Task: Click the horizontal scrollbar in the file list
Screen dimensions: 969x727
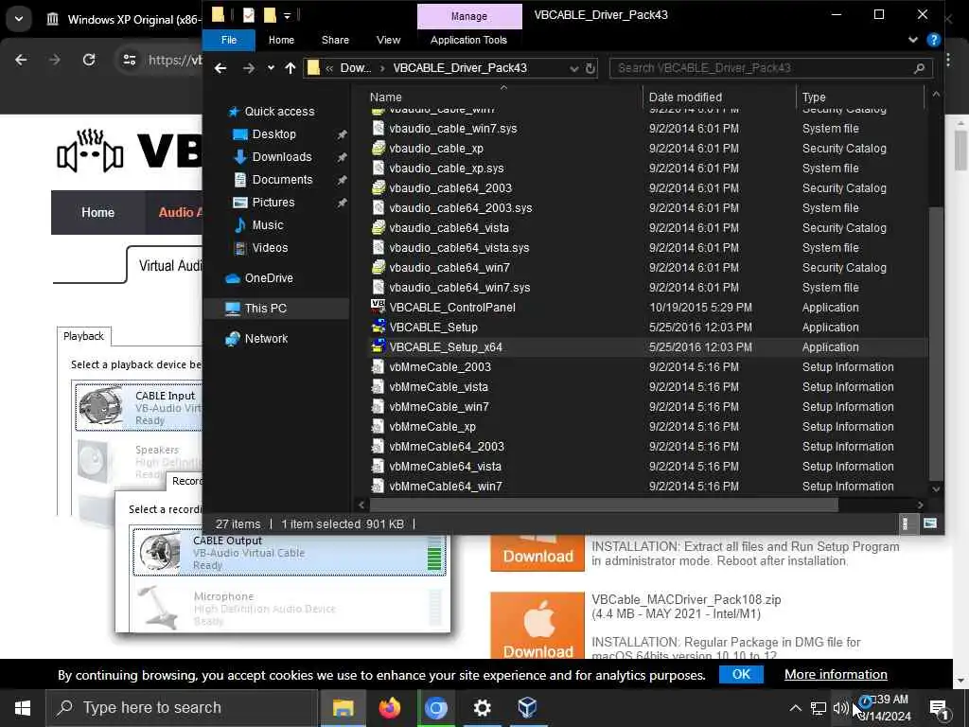Action: 603,505
